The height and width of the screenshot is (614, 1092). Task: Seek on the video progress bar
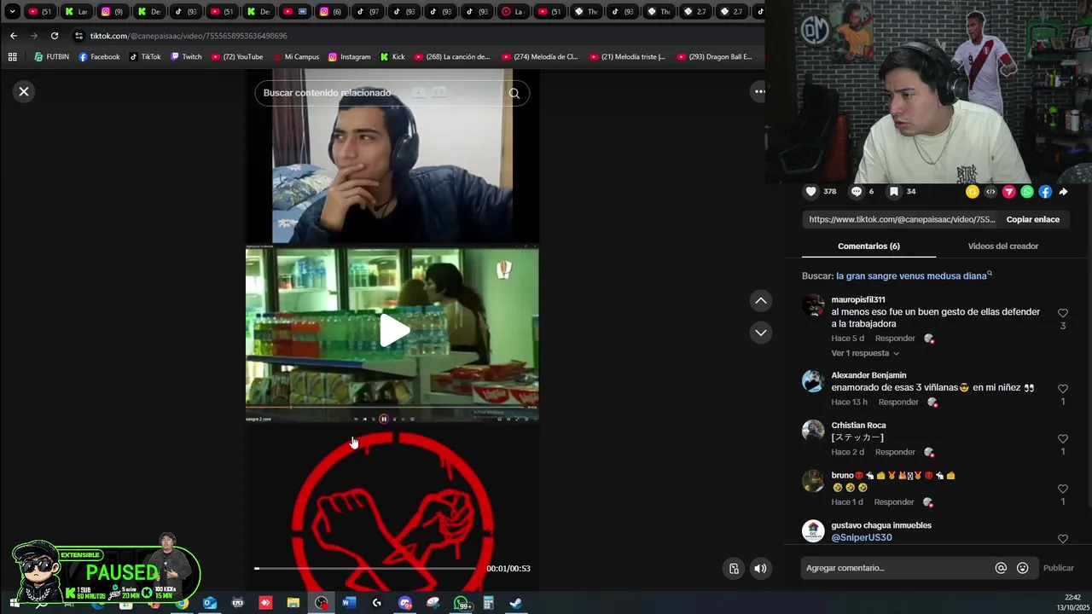366,568
